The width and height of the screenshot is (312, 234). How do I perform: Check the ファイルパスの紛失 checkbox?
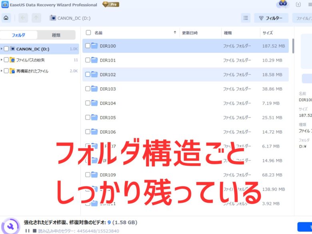(x=6, y=60)
